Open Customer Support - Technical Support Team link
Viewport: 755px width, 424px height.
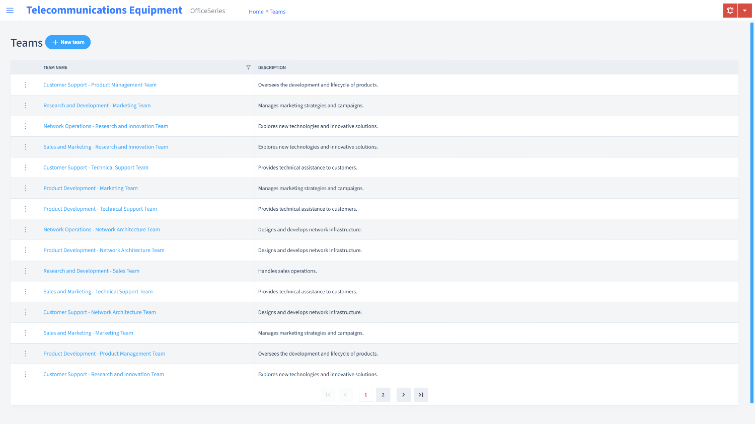tap(96, 168)
